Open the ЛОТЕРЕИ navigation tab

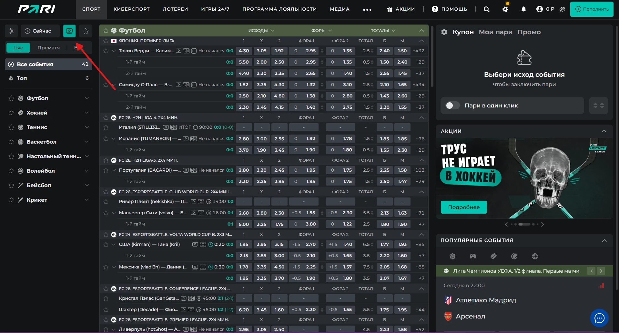(175, 9)
